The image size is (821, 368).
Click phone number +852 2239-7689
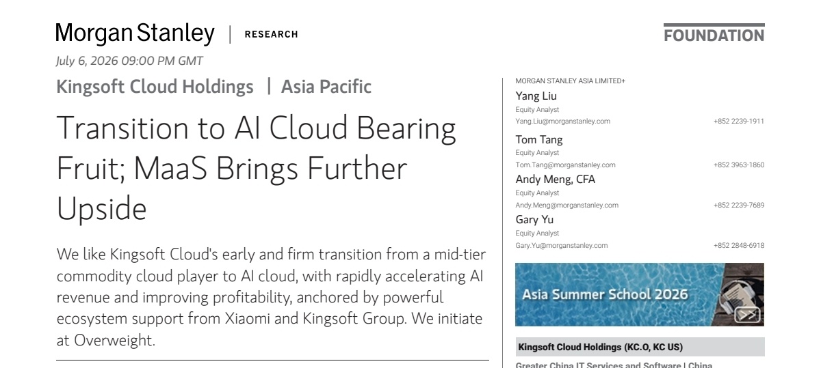[739, 206]
